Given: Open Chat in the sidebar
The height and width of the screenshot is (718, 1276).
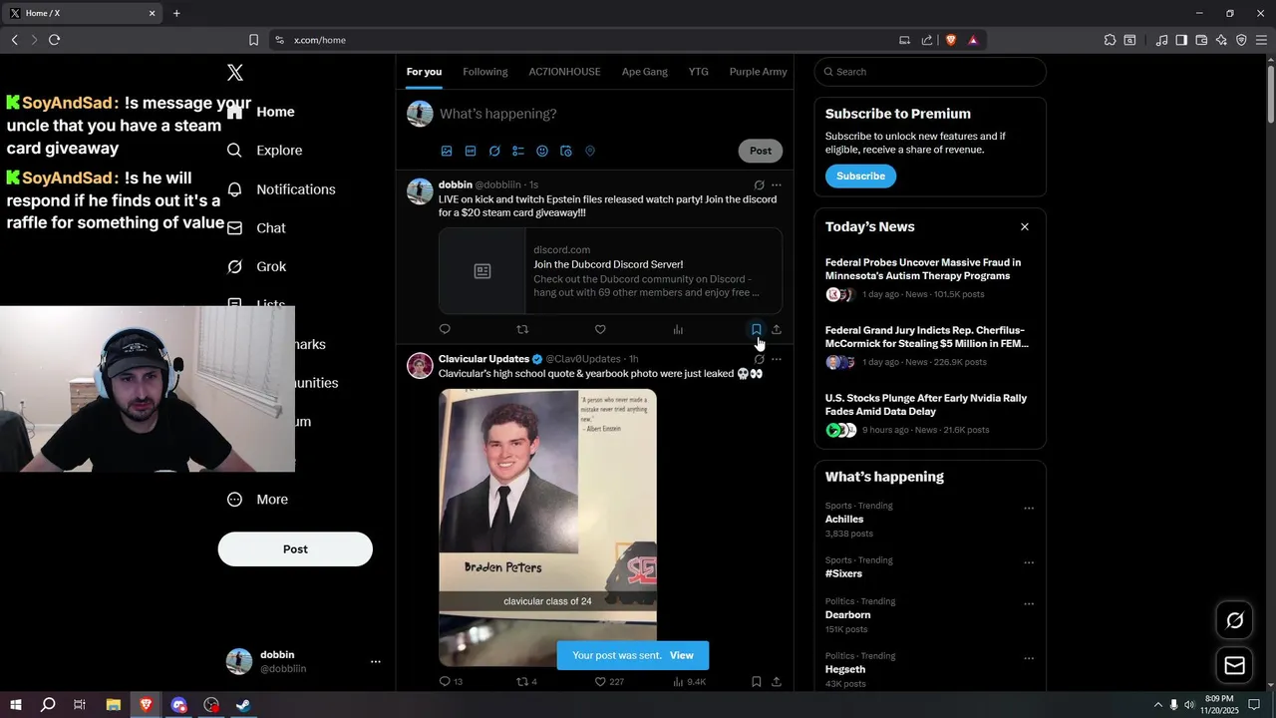Looking at the screenshot, I should [257, 228].
